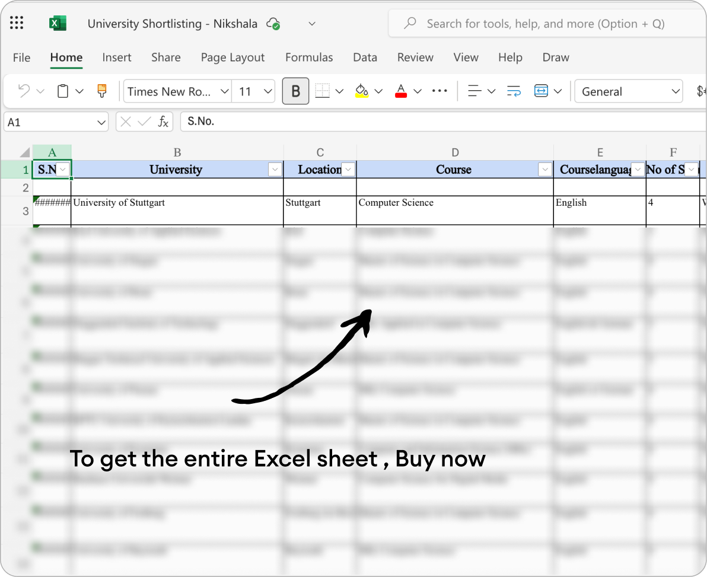Select the English language cell
This screenshot has height=577, width=707.
(600, 211)
